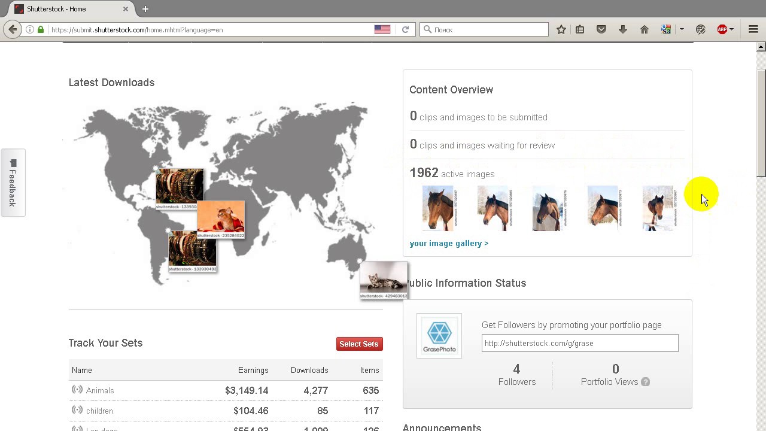The image size is (766, 431).
Task: Open your image gallery link
Action: coord(449,243)
